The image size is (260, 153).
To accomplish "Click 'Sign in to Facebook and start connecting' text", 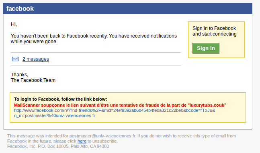I will [215, 31].
